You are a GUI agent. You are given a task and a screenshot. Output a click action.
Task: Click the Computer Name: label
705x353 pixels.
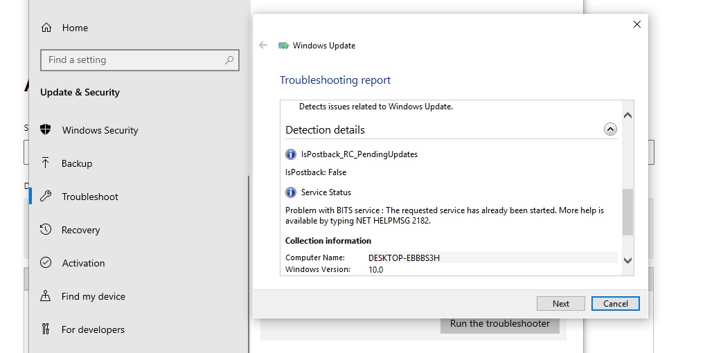(x=314, y=257)
